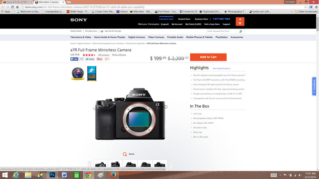The image size is (319, 179).
Task: Click the Facebook Like button
Action: 74,59
